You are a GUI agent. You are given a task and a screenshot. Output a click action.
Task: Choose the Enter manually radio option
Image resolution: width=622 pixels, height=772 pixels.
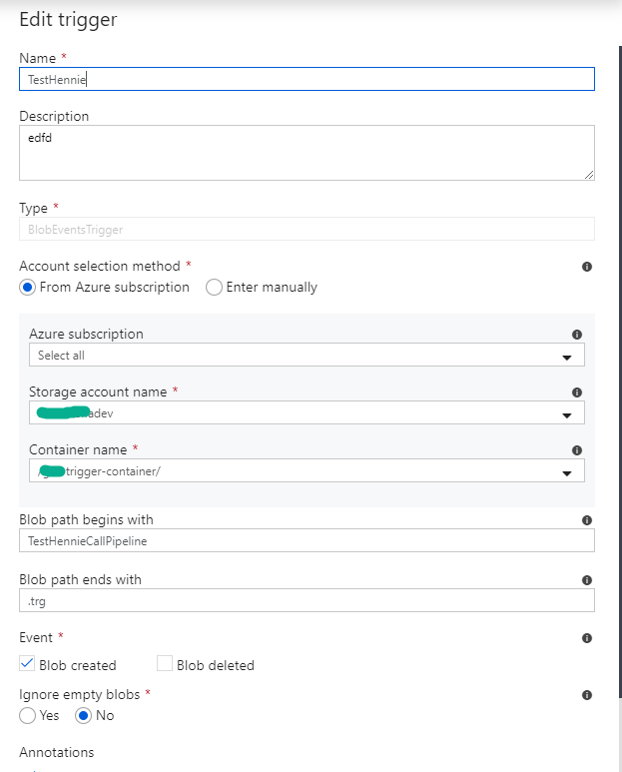pyautogui.click(x=214, y=288)
